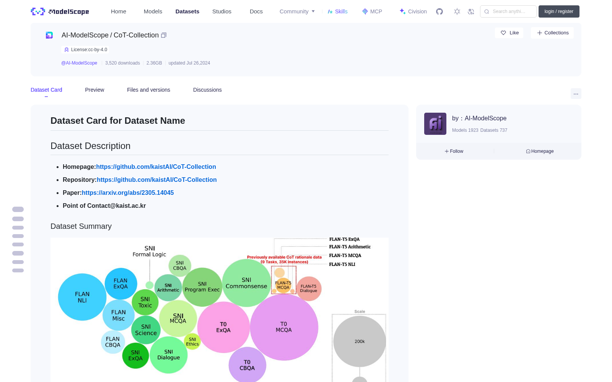Open the Studios menu item
The image size is (612, 382).
tap(222, 11)
